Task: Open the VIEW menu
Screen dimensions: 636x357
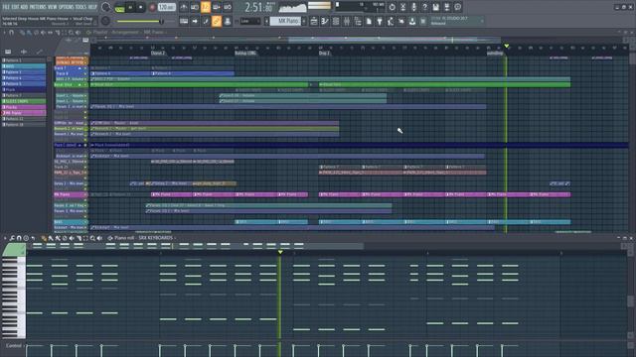Action: tap(53, 7)
